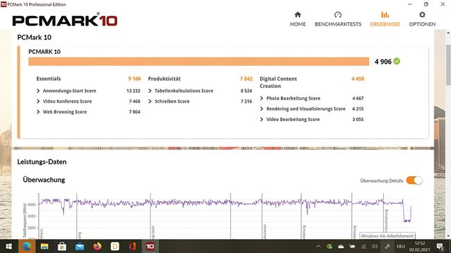The width and height of the screenshot is (451, 253).
Task: Click the green validity checkmark beside 4 906
Action: click(397, 62)
